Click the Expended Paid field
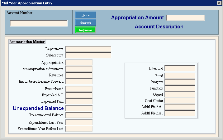This screenshot has width=223, height=140. coord(79,101)
